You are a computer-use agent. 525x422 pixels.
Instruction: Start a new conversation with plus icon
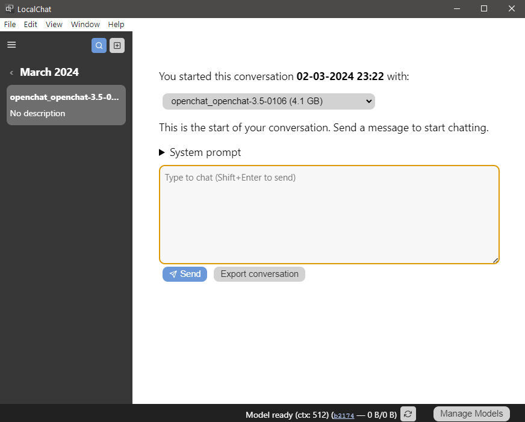(x=117, y=45)
